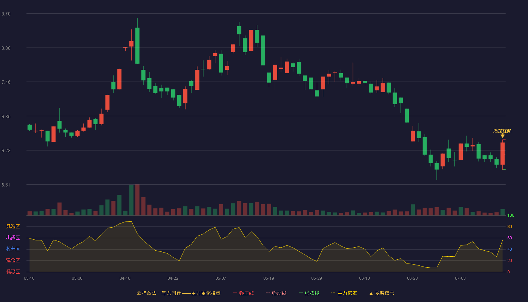The width and height of the screenshot is (528, 302).
Task: Click the red 20 indicator scale value
Action: (510, 260)
